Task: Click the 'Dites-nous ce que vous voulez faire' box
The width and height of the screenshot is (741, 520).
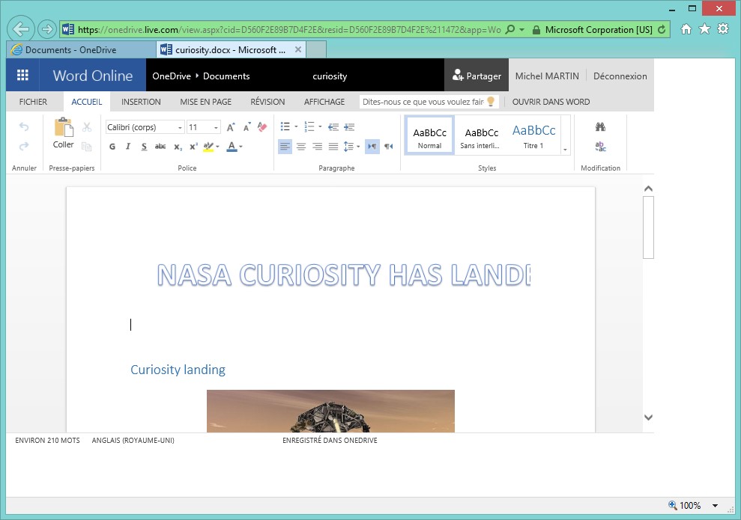Action: (424, 102)
